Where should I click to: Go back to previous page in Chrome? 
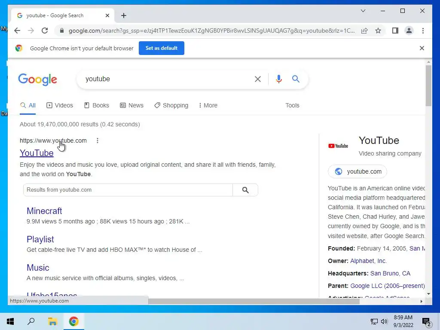(x=17, y=31)
